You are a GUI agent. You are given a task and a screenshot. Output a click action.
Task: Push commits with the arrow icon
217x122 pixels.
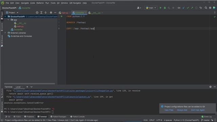coord(192,8)
